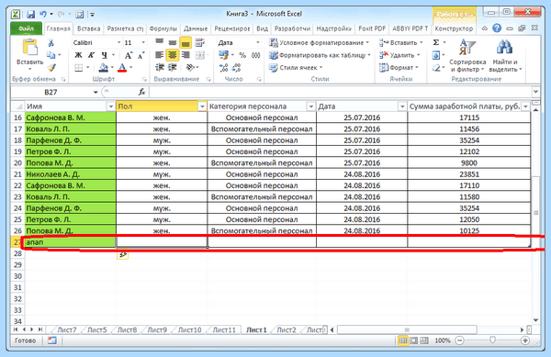Align text to the left

[x=159, y=55]
